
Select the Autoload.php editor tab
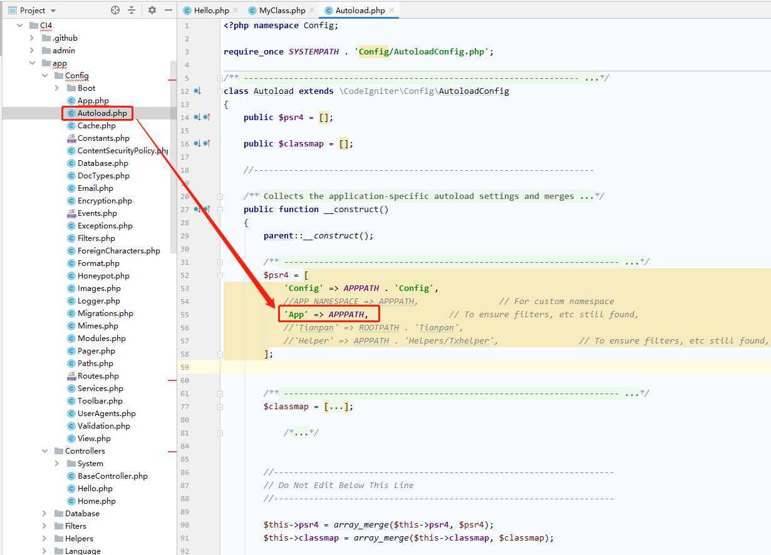point(360,11)
